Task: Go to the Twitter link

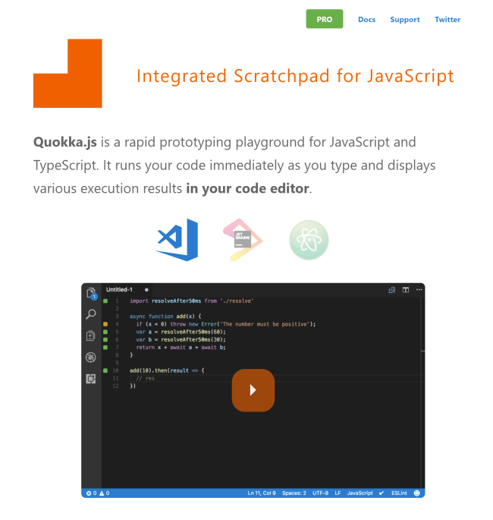Action: (447, 20)
